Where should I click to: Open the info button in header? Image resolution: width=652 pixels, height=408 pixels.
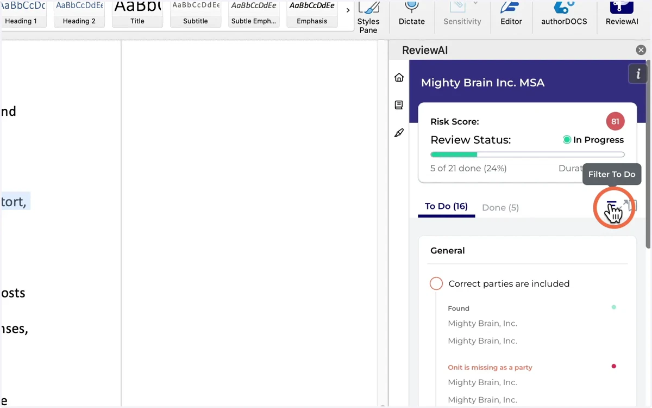(638, 75)
